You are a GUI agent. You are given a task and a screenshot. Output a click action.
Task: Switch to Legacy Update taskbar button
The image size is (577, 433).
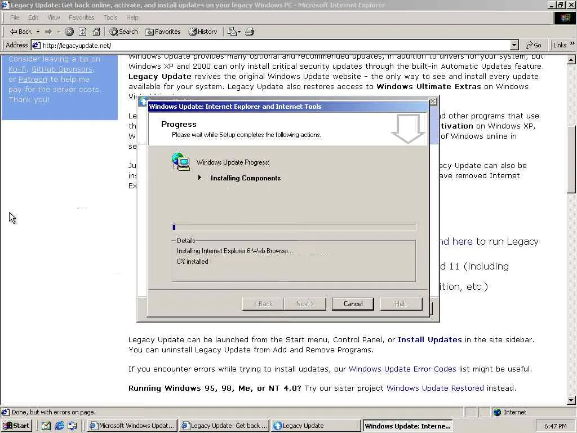[x=316, y=426]
